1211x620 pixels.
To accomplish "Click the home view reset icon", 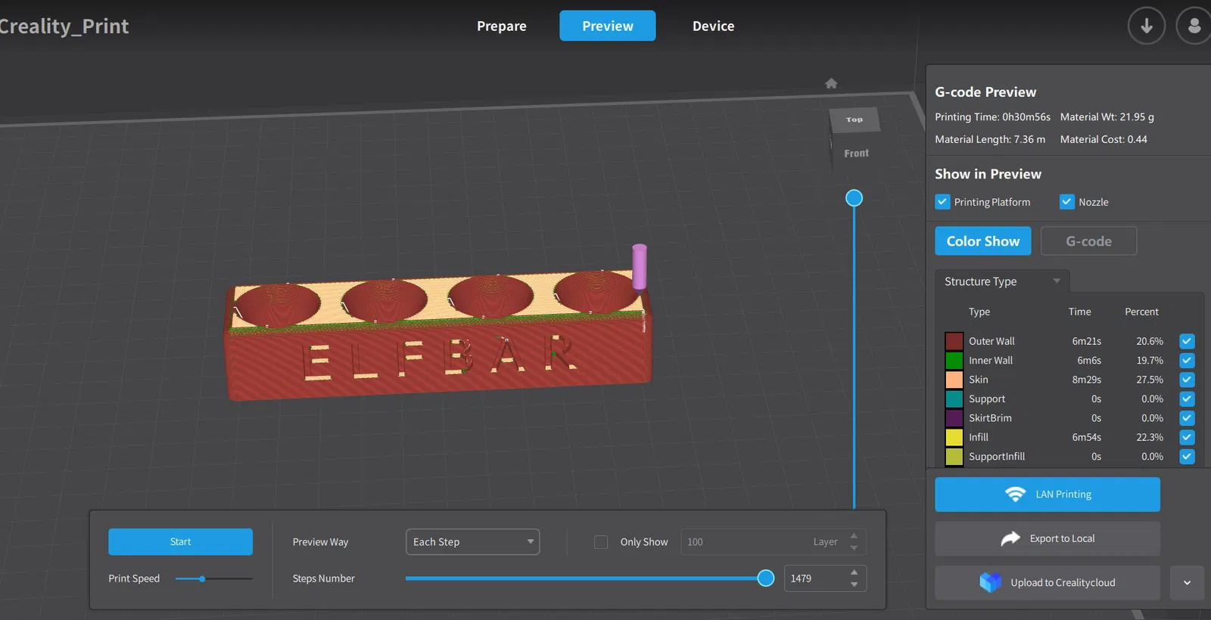I will point(831,83).
